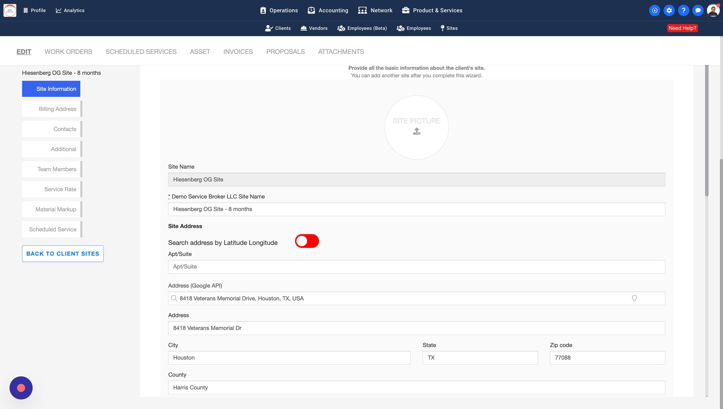Viewport: 723px width, 409px height.
Task: Click the user avatar in top bar
Action: (713, 10)
